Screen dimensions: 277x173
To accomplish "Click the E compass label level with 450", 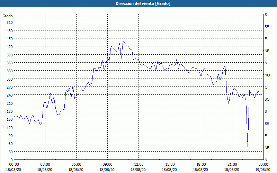I will [x=266, y=39].
